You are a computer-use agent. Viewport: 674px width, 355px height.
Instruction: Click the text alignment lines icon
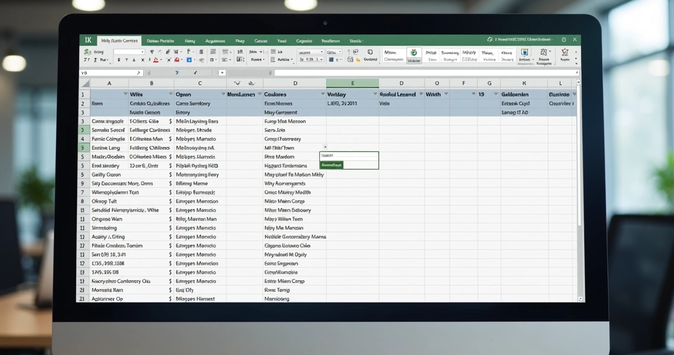213,52
